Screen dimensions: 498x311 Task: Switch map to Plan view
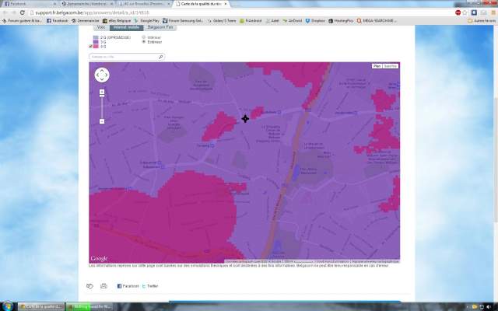(377, 67)
